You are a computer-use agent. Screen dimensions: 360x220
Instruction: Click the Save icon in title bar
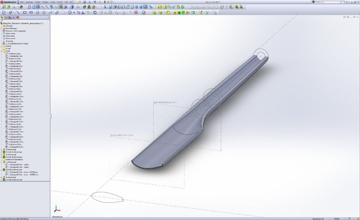point(85,2)
